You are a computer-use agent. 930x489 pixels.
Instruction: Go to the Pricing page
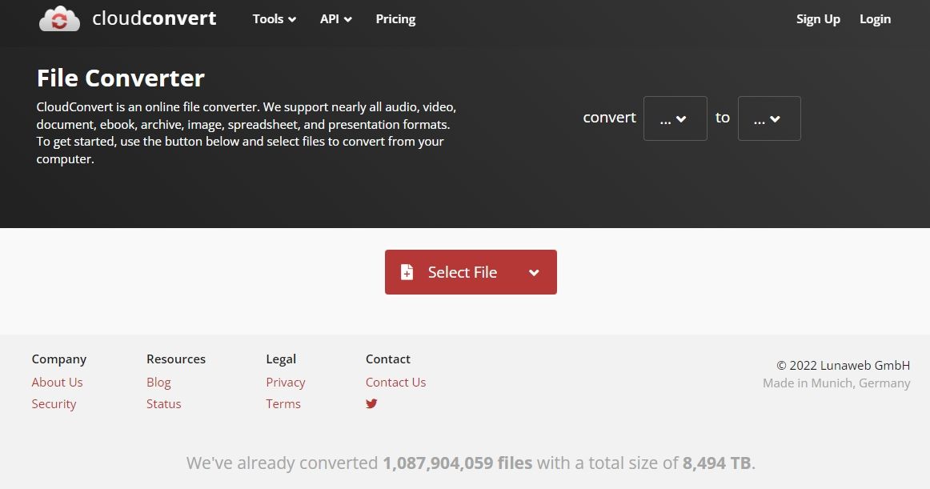[x=395, y=19]
